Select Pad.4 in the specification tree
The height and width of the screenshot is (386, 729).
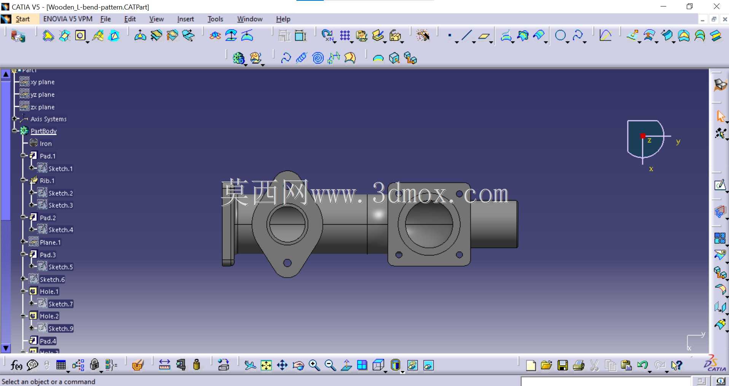coord(48,341)
